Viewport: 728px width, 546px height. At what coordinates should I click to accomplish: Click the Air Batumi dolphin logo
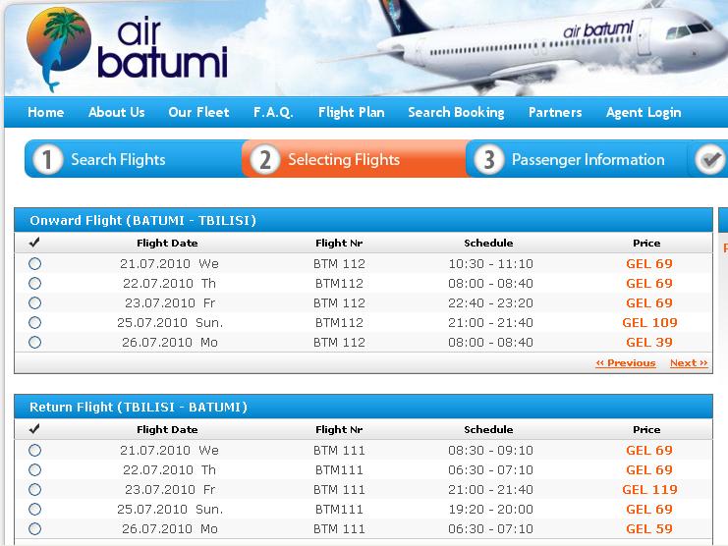(59, 50)
